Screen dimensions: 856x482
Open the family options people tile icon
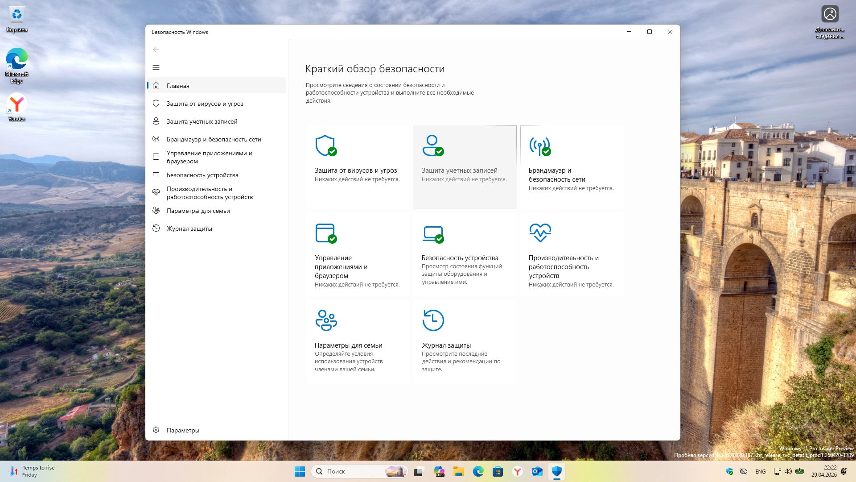[326, 320]
